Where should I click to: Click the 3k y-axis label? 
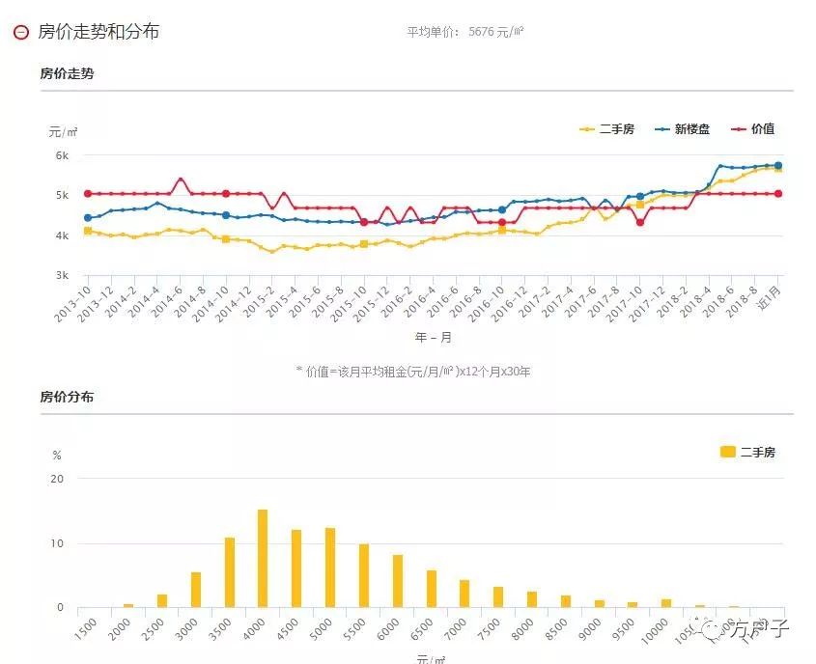[x=62, y=276]
